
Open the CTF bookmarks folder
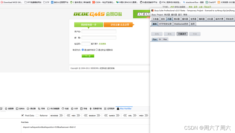pos(46,2)
